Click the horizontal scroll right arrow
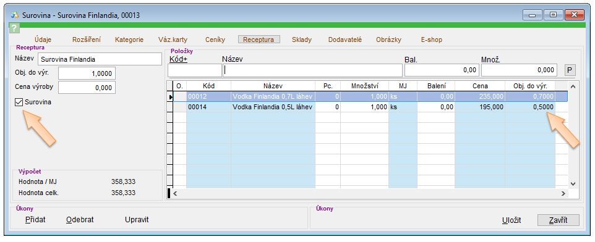 click(x=564, y=193)
